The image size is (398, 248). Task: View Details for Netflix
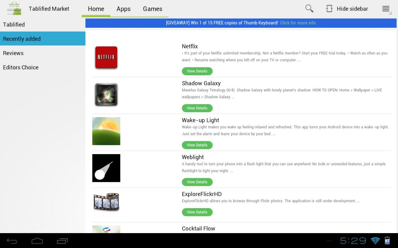tap(197, 71)
